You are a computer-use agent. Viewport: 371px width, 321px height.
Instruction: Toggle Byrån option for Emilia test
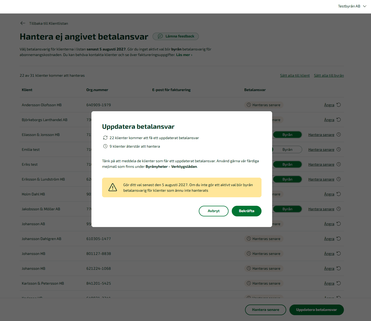click(x=287, y=149)
